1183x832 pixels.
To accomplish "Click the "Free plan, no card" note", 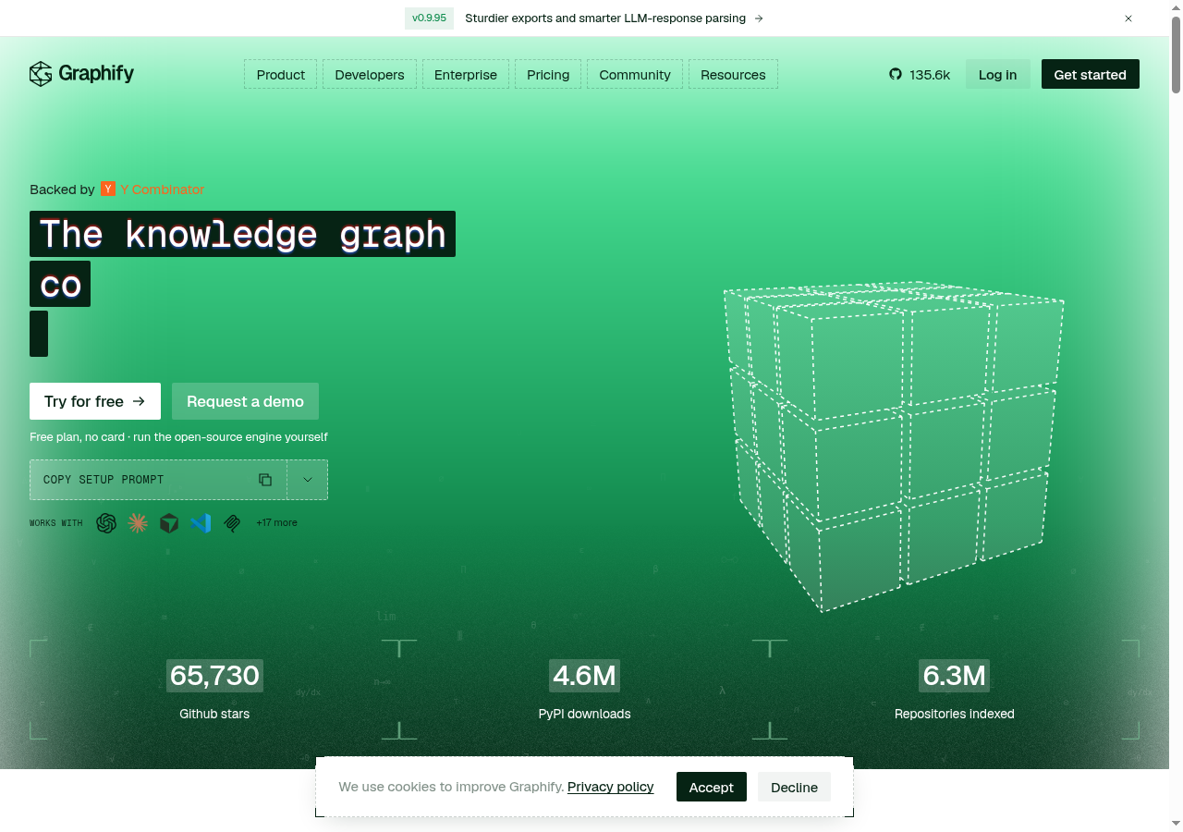I will click(178, 437).
